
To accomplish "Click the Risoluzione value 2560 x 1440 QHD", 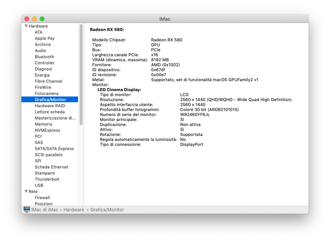I will 236,100.
